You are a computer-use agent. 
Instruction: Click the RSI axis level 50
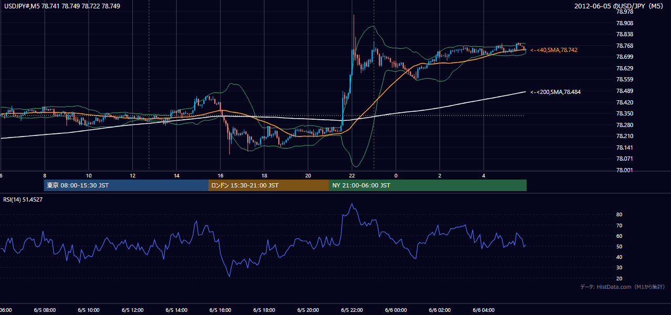(619, 246)
